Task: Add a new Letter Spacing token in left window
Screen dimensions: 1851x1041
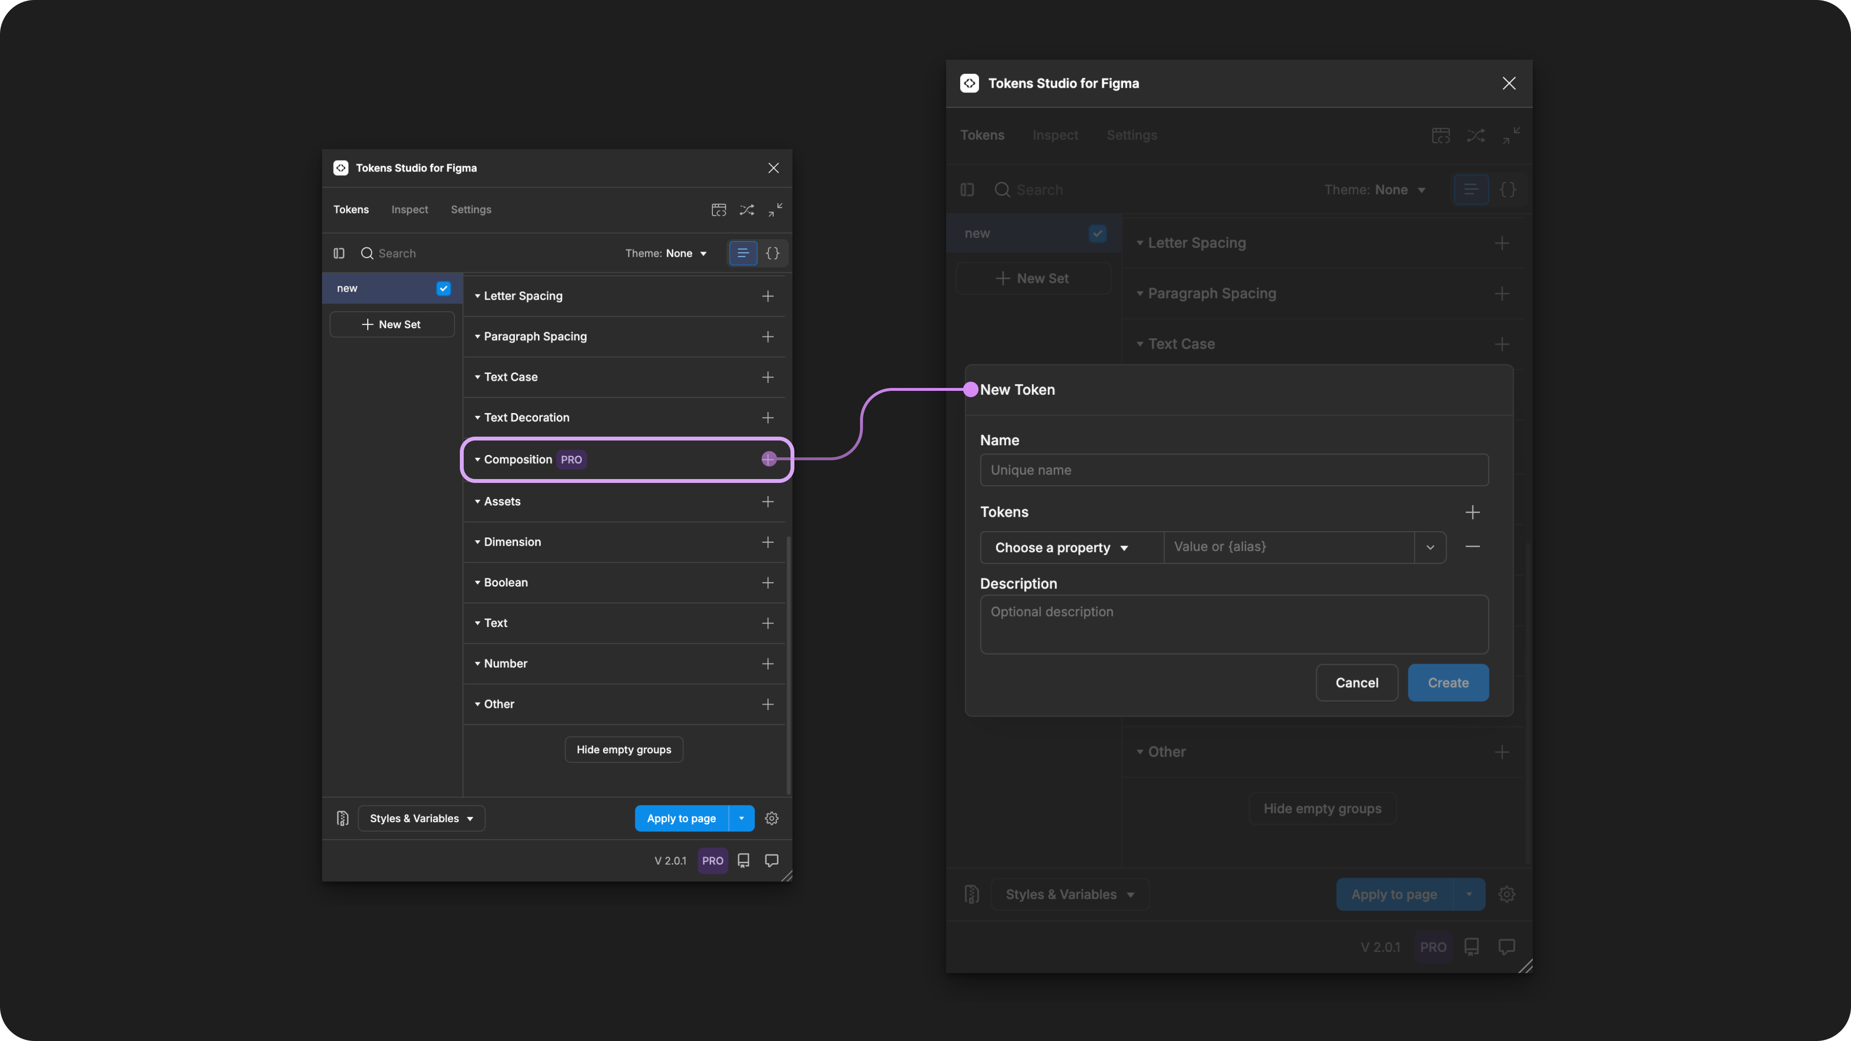Action: (x=767, y=296)
